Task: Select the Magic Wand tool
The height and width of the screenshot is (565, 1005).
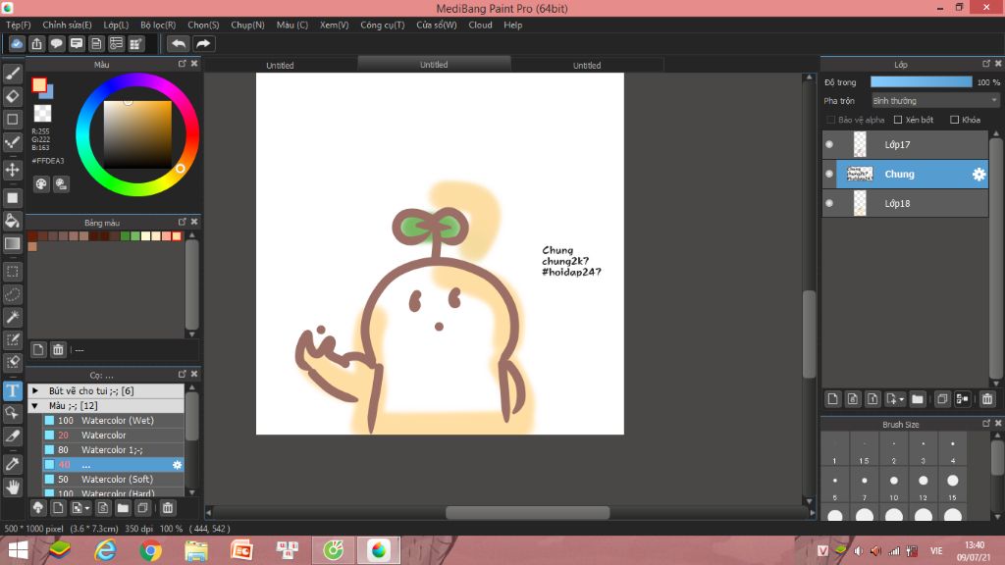Action: point(12,317)
